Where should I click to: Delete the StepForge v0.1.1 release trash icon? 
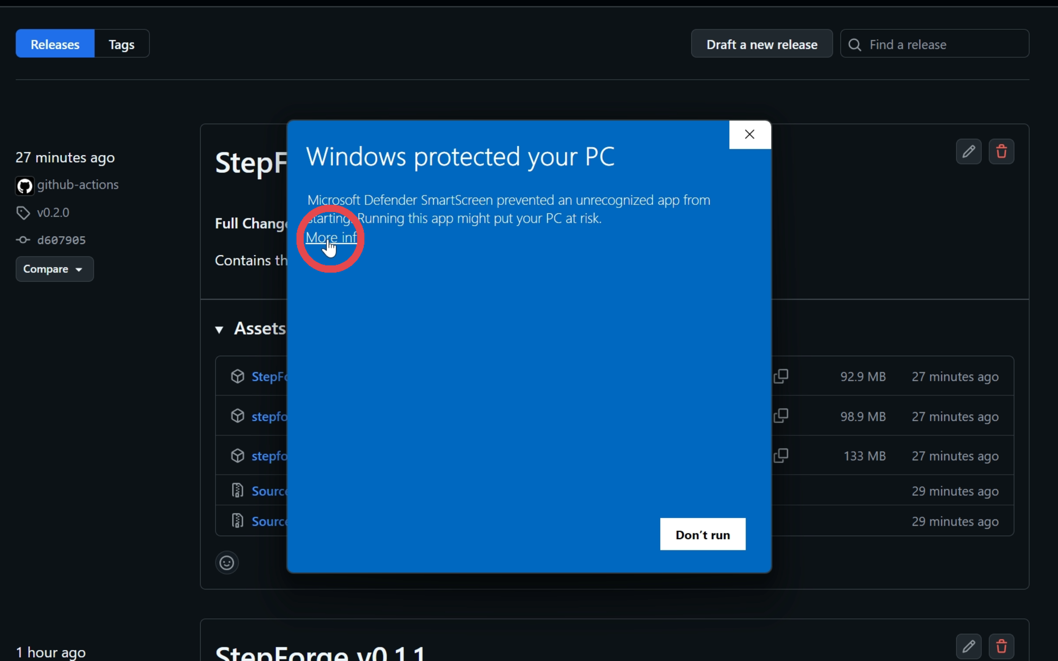tap(1001, 646)
